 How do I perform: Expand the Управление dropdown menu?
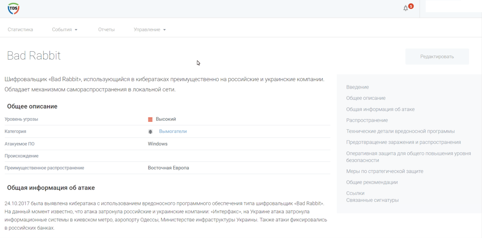pyautogui.click(x=150, y=30)
